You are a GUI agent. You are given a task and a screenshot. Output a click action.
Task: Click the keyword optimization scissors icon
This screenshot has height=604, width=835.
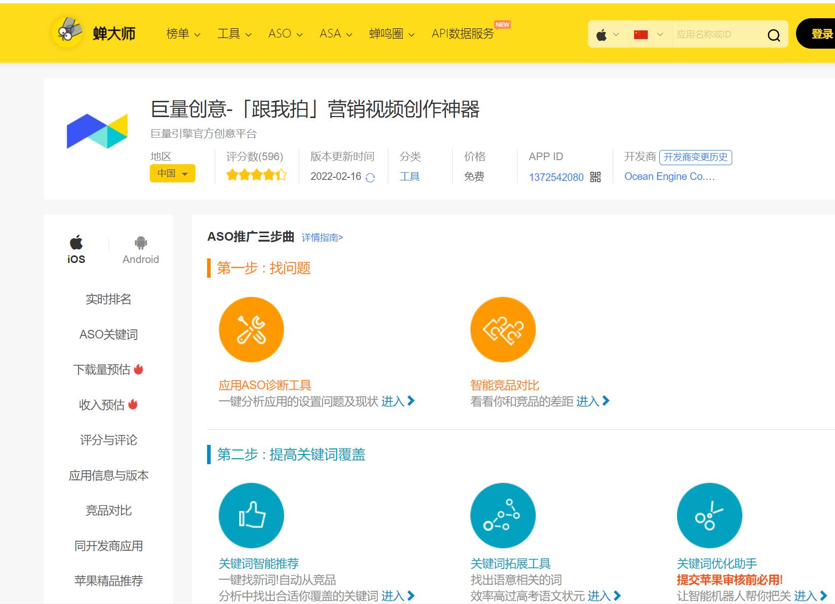pyautogui.click(x=709, y=515)
